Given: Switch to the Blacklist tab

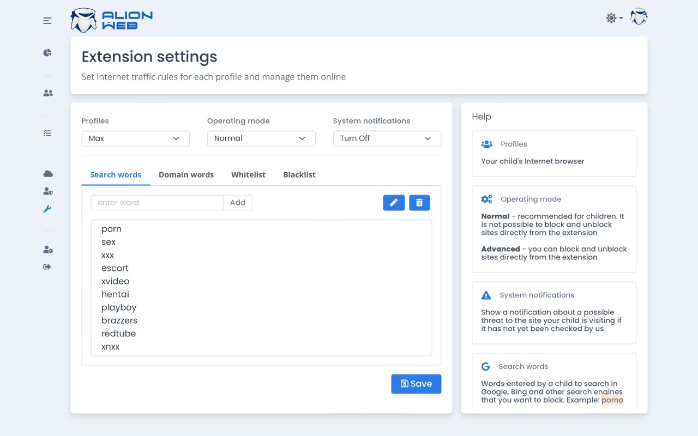Looking at the screenshot, I should (x=299, y=175).
